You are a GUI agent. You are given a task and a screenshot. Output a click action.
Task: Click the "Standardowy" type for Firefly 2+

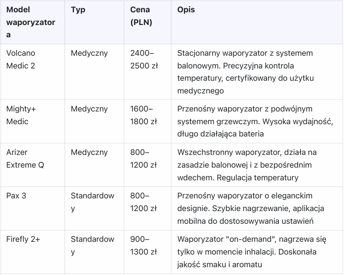coord(92,245)
